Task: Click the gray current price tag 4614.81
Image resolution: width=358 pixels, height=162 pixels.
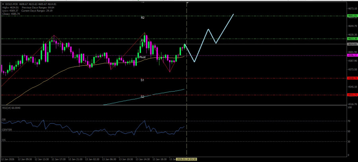Action: (351, 44)
